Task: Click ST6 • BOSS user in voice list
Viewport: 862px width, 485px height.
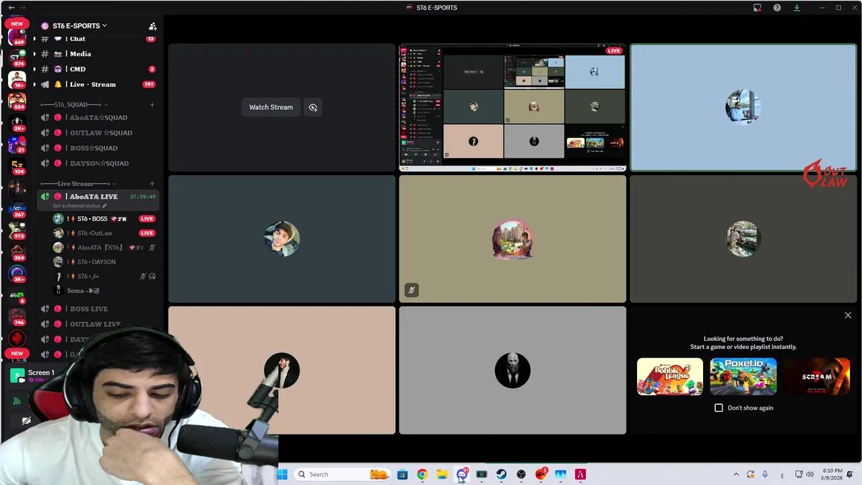Action: (104, 219)
